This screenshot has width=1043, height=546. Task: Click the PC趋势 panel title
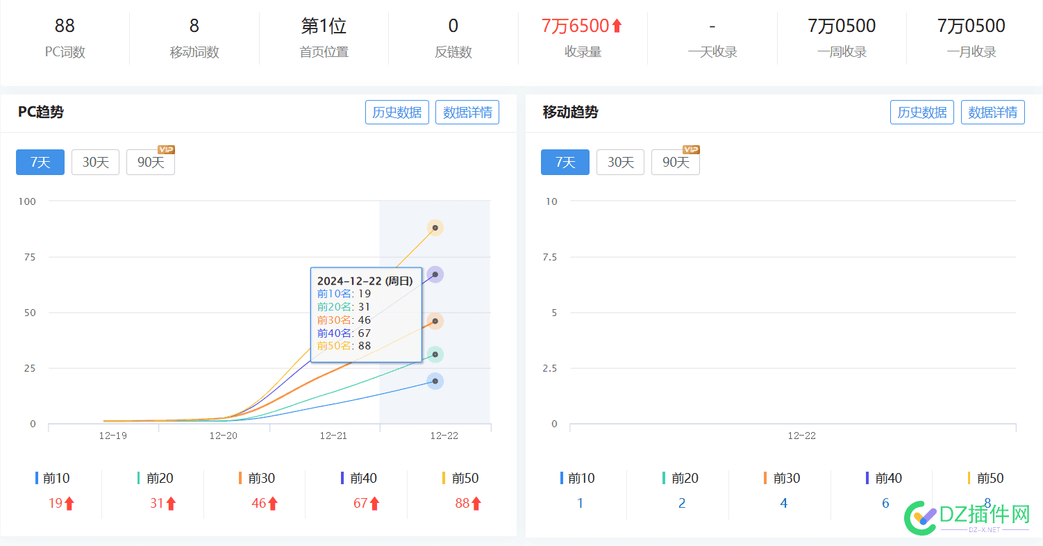pos(41,112)
